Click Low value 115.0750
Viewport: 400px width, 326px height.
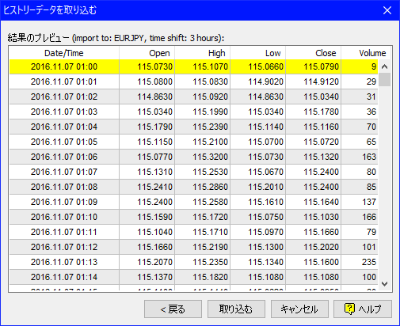[265, 217]
